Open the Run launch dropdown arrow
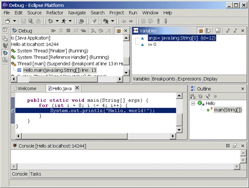The width and height of the screenshot is (249, 188). (x=70, y=21)
